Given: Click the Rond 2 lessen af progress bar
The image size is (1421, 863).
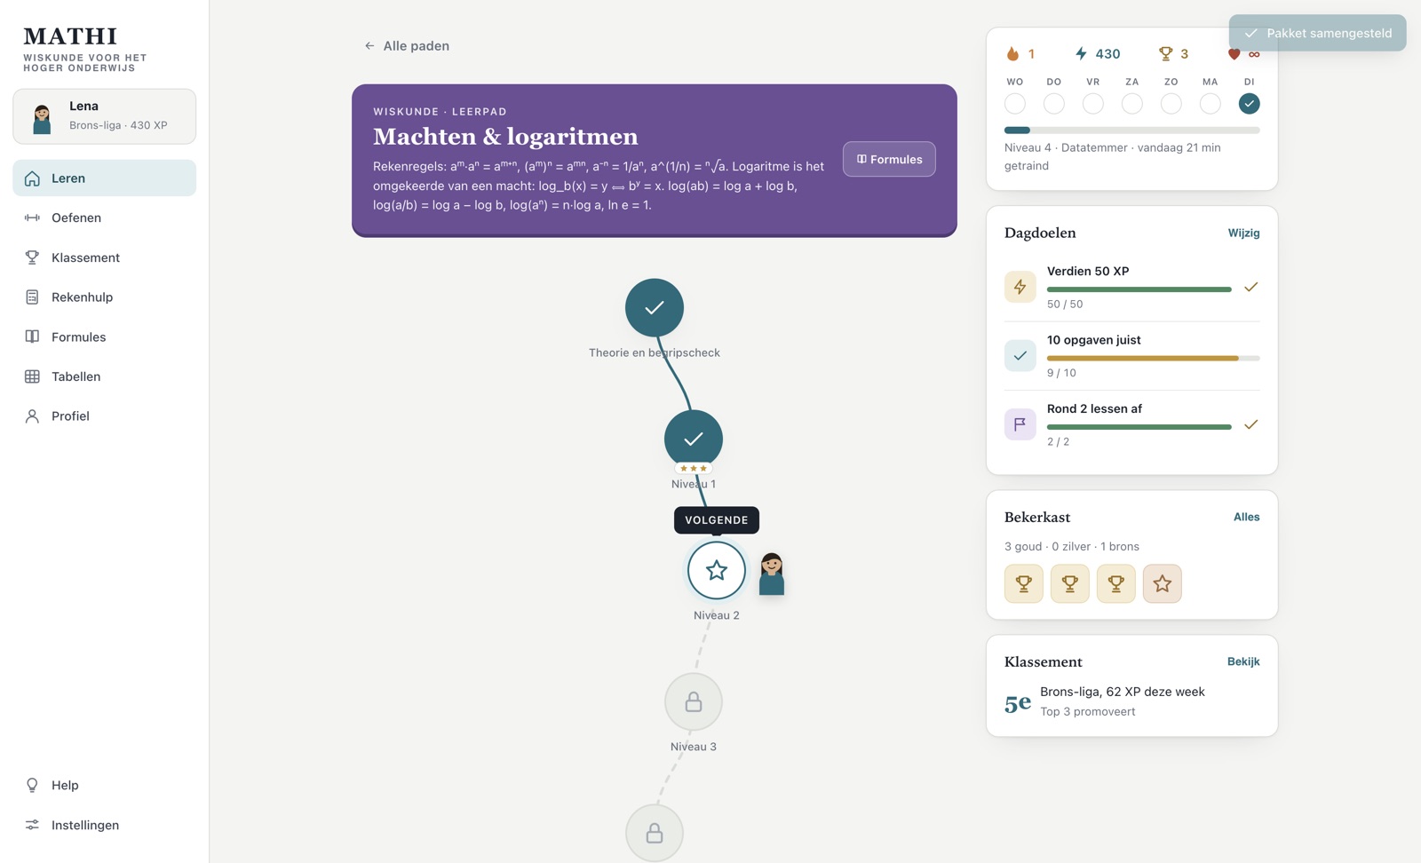Looking at the screenshot, I should 1139,427.
